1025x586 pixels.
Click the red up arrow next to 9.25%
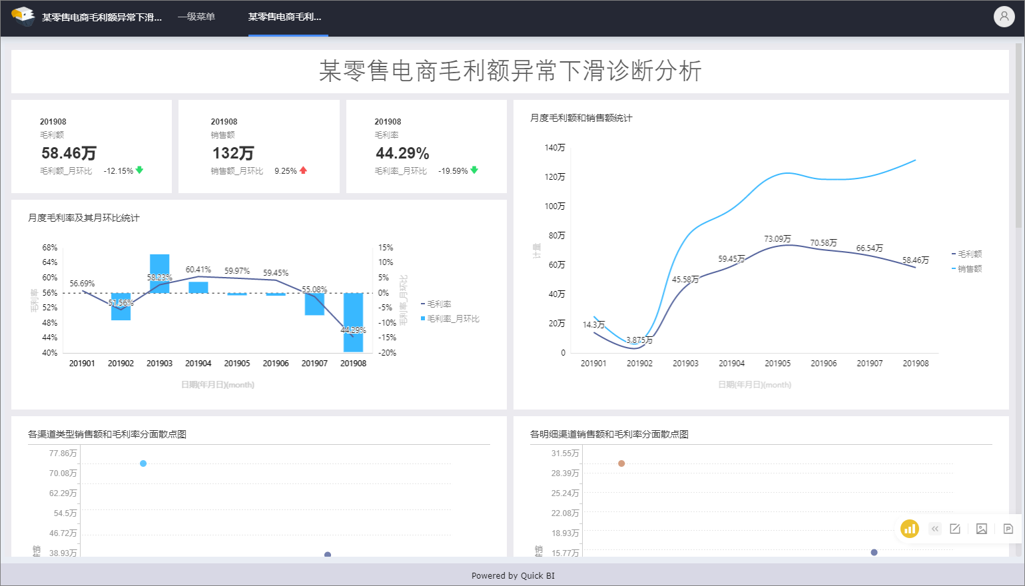coord(303,170)
